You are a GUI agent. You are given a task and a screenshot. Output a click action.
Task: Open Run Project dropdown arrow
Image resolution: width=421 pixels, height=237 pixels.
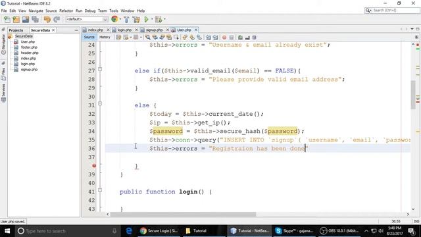pos(152,19)
